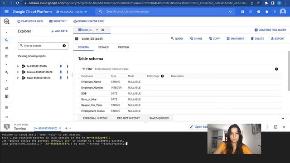Click the SHORTCUT button

(58, 21)
